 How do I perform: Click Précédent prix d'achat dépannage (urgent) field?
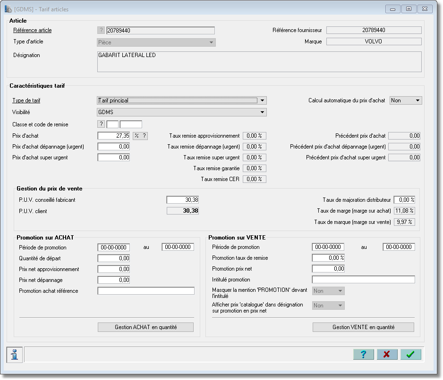(404, 147)
